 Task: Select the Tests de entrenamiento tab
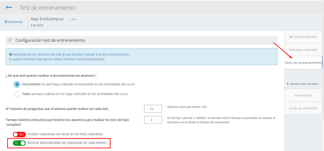(x=303, y=63)
